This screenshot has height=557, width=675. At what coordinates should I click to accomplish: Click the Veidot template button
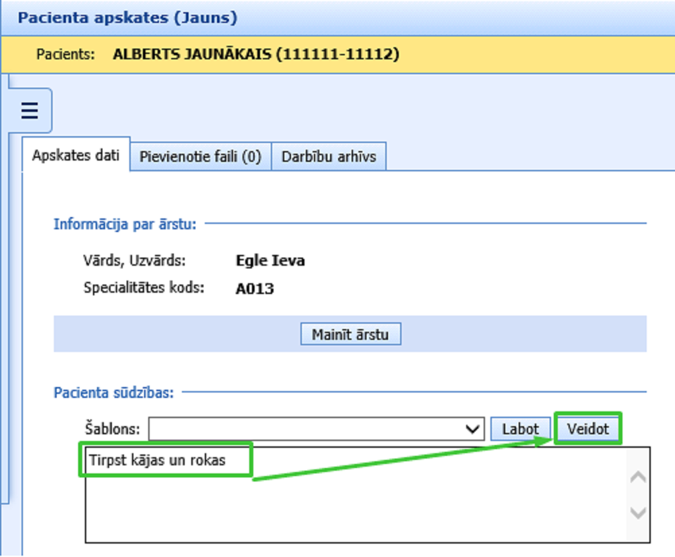coord(587,429)
